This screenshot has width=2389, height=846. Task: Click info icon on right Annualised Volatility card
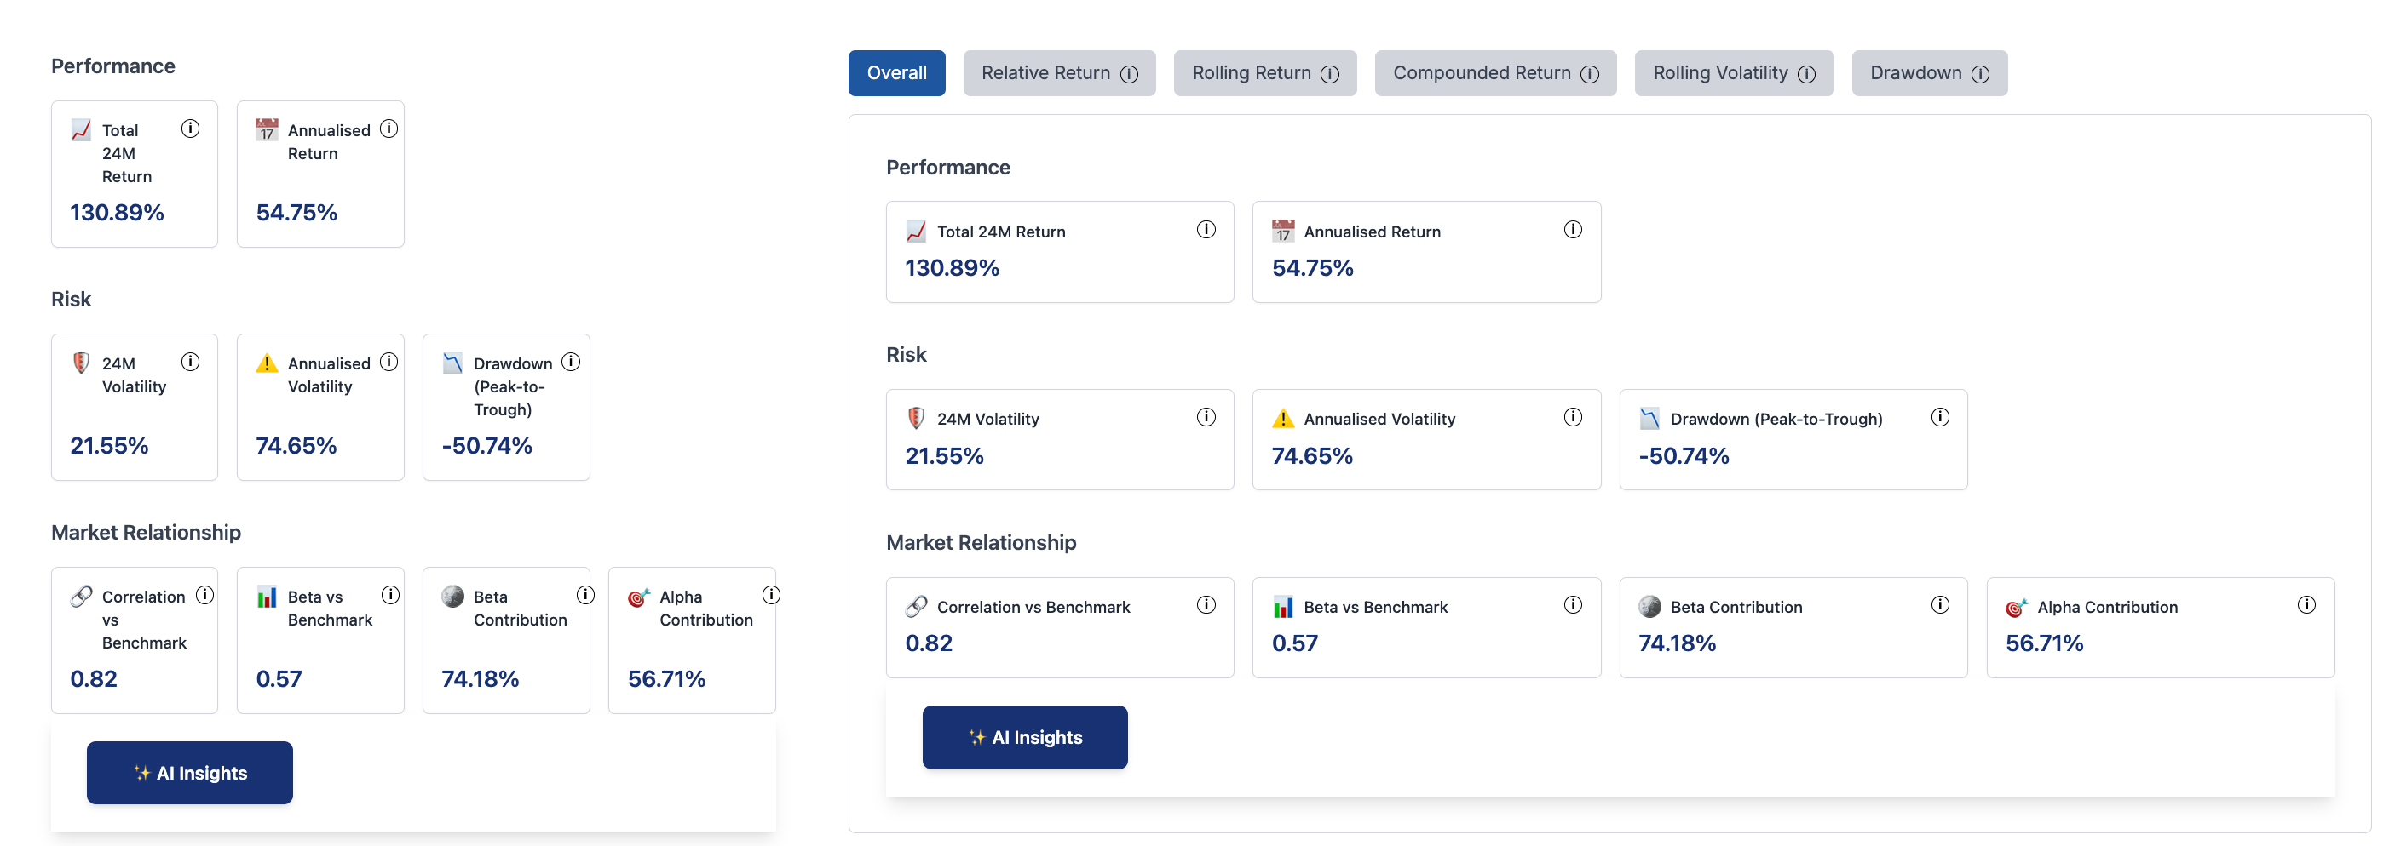coord(1572,417)
